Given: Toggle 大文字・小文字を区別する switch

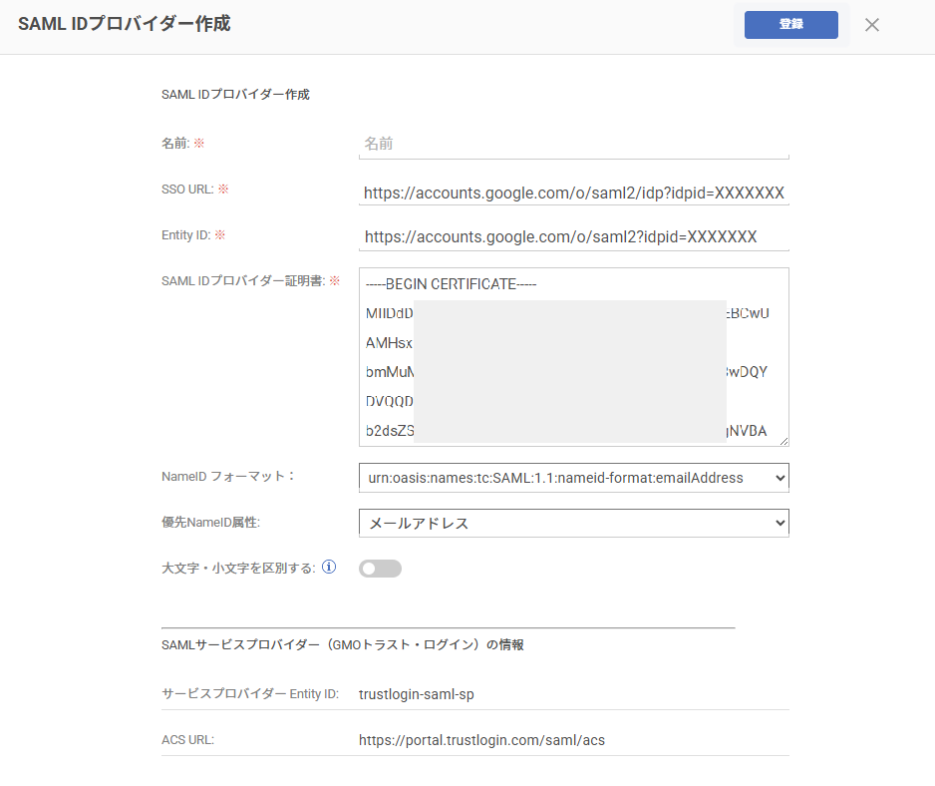Looking at the screenshot, I should click(x=380, y=569).
